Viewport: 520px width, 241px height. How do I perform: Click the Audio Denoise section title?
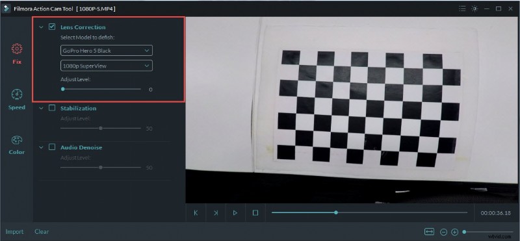pyautogui.click(x=81, y=147)
